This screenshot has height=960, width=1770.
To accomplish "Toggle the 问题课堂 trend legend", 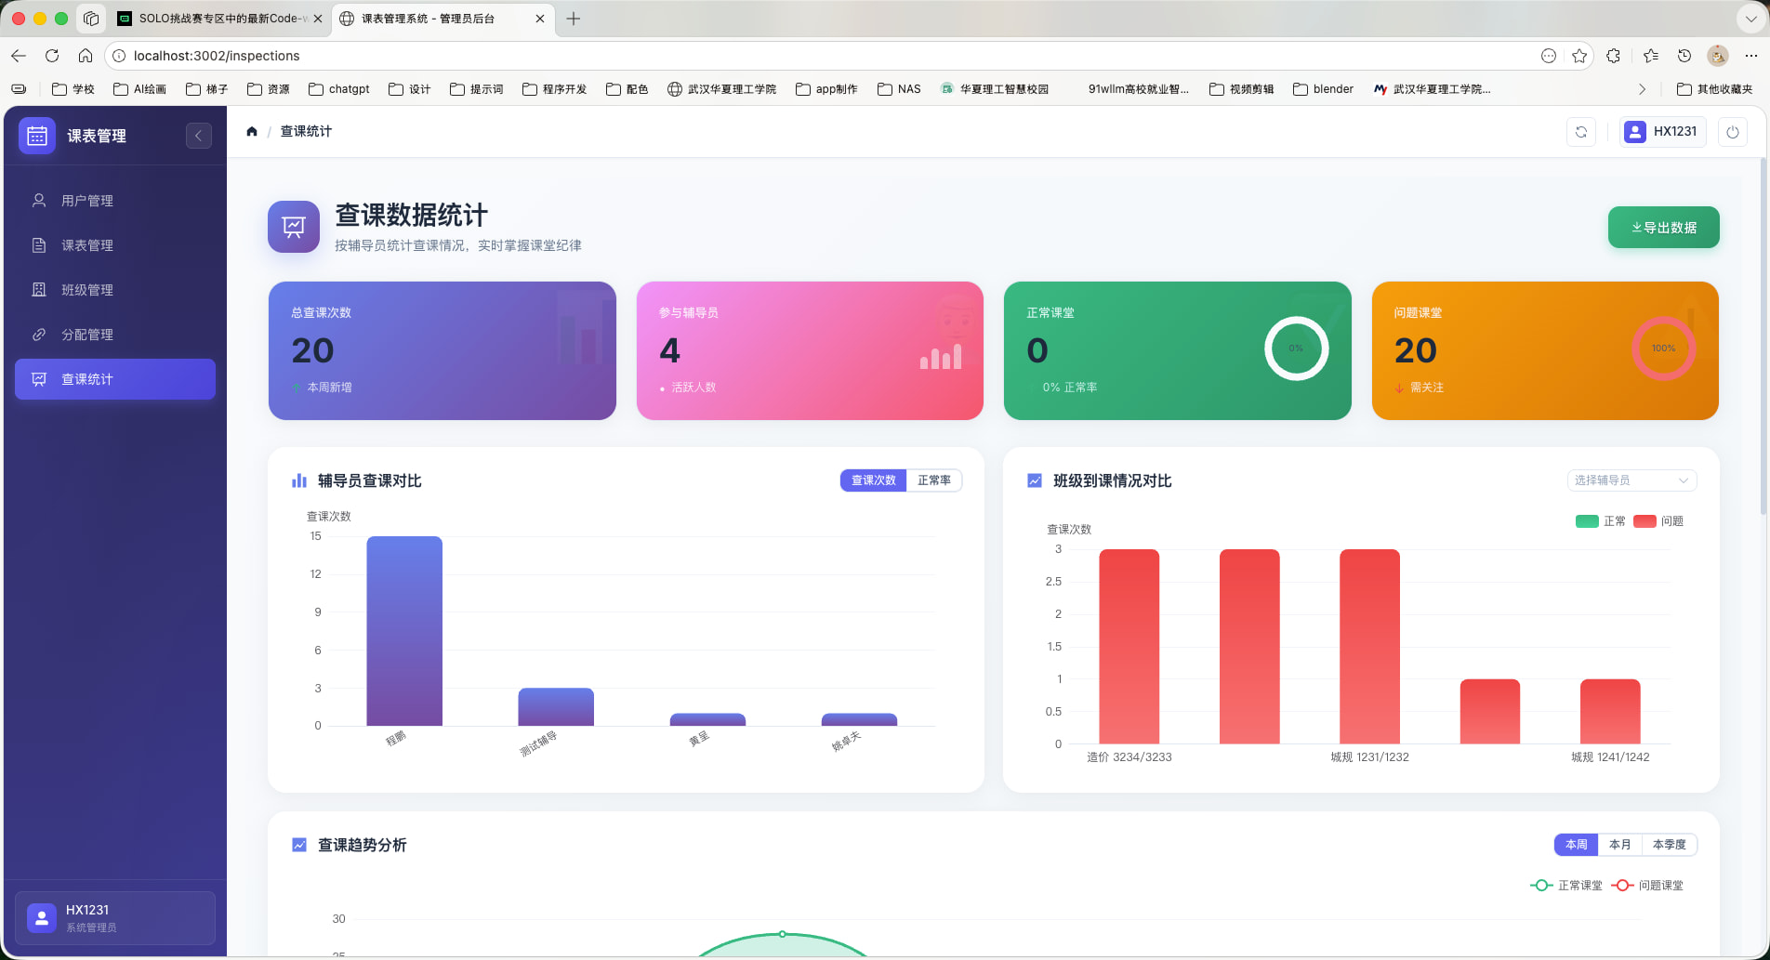I will pos(1647,886).
